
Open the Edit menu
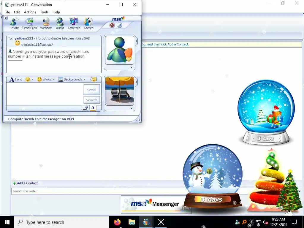(x=17, y=12)
